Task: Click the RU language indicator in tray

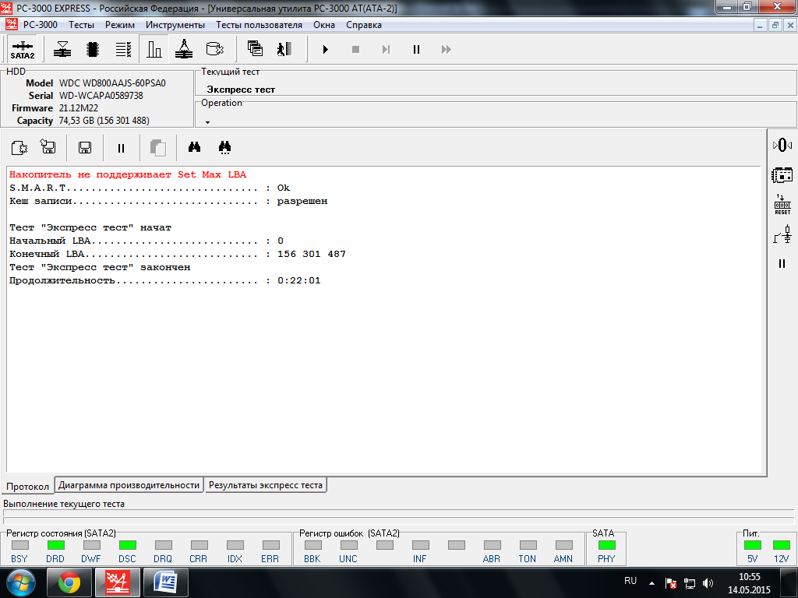Action: click(x=630, y=580)
